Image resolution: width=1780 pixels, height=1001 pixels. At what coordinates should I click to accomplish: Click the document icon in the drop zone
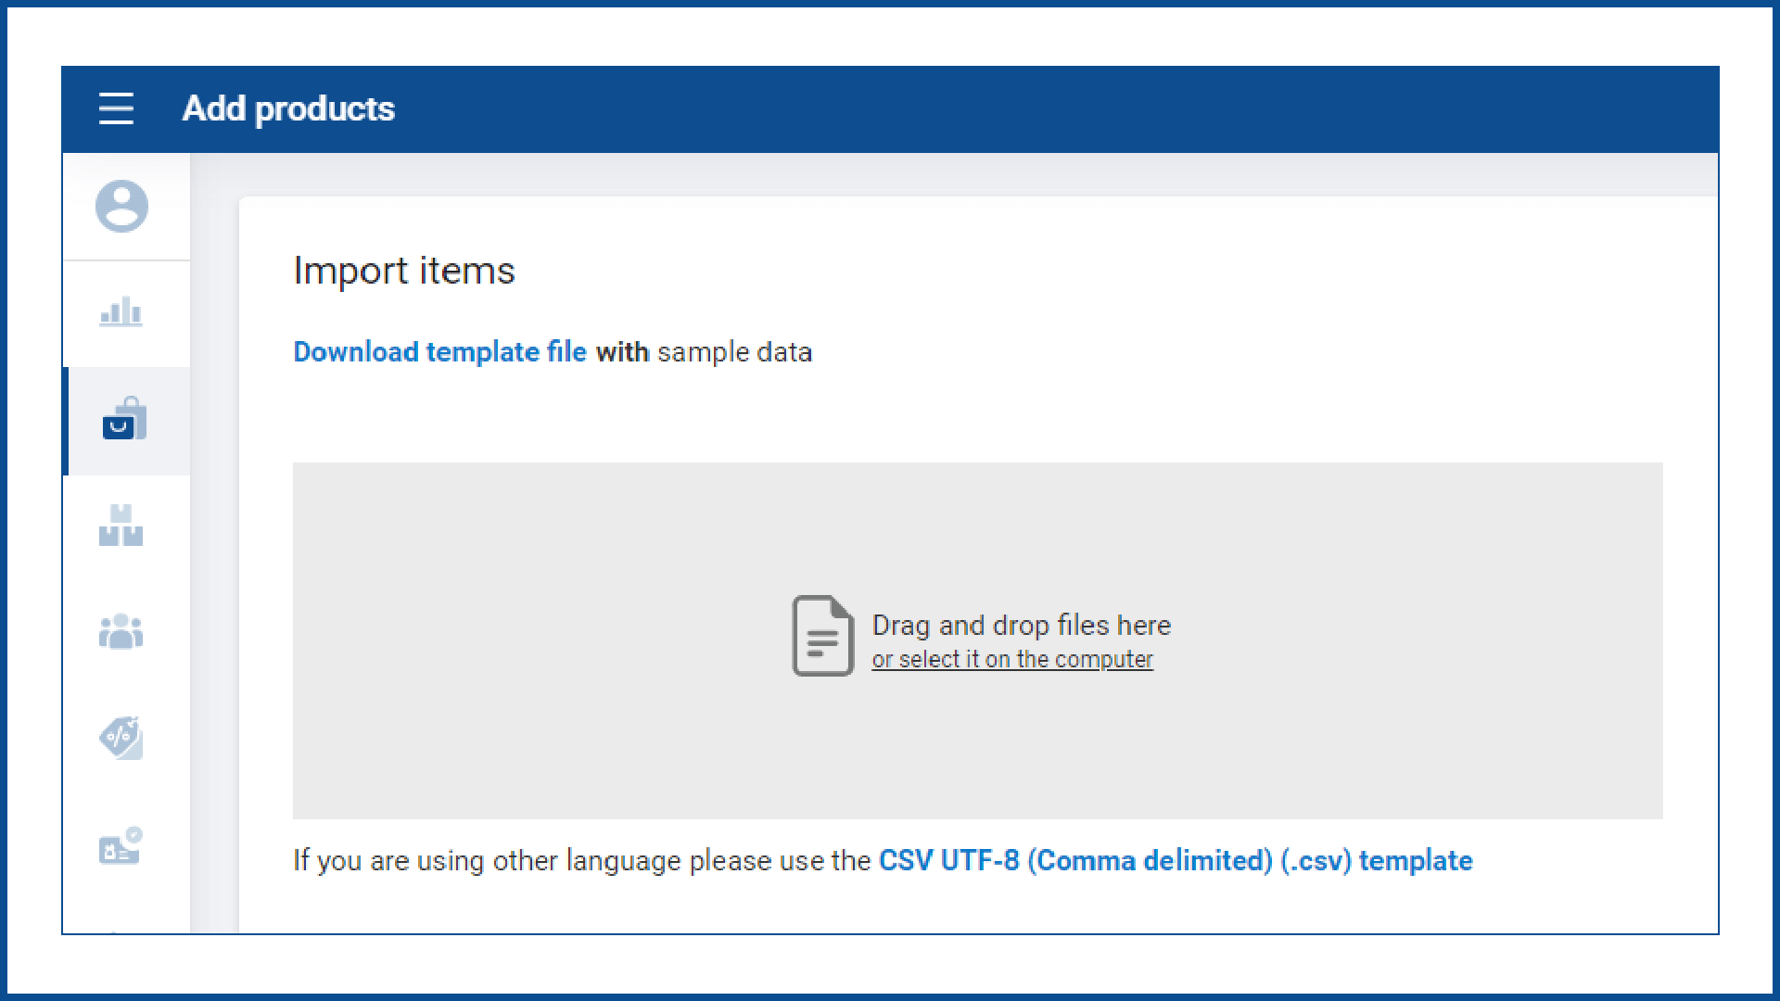pos(822,636)
